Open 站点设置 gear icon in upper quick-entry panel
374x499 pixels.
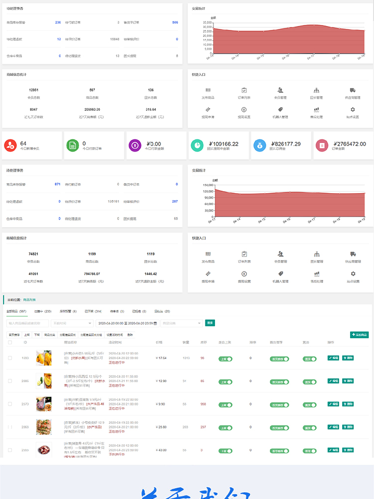pyautogui.click(x=353, y=109)
